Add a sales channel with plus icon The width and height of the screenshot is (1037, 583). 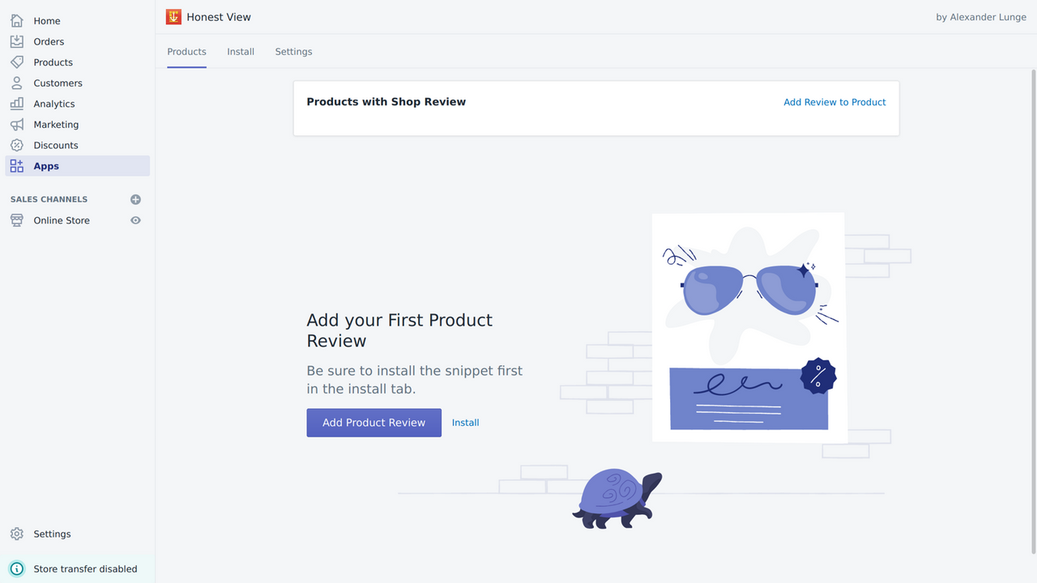tap(136, 199)
